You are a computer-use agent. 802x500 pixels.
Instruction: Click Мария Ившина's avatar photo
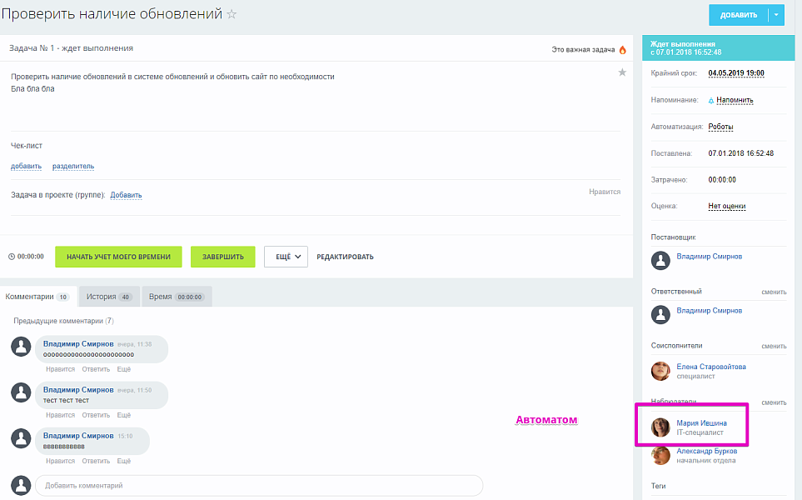tap(660, 427)
